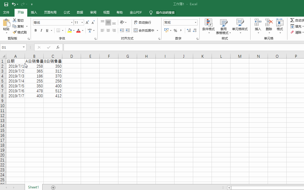The width and height of the screenshot is (304, 190).
Task: Click Merge & Center (合并后居中) button
Action: (x=144, y=30)
